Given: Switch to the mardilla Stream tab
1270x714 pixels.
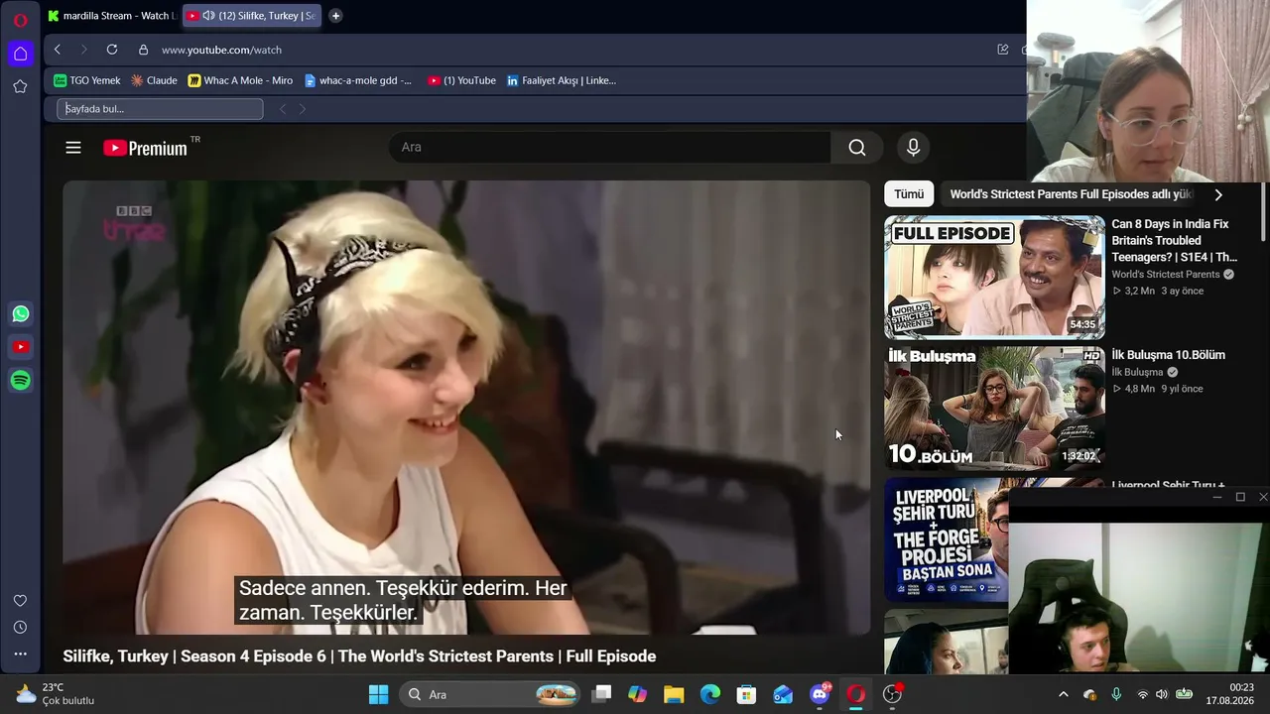Looking at the screenshot, I should pyautogui.click(x=111, y=16).
